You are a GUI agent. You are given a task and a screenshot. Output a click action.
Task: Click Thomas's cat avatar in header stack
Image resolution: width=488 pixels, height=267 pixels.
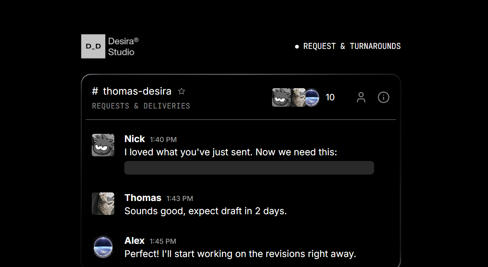[297, 97]
